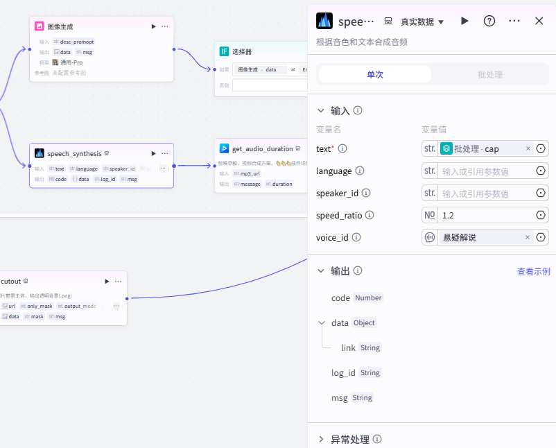Click the info icon beside language variable
556x448 pixels.
(x=360, y=171)
